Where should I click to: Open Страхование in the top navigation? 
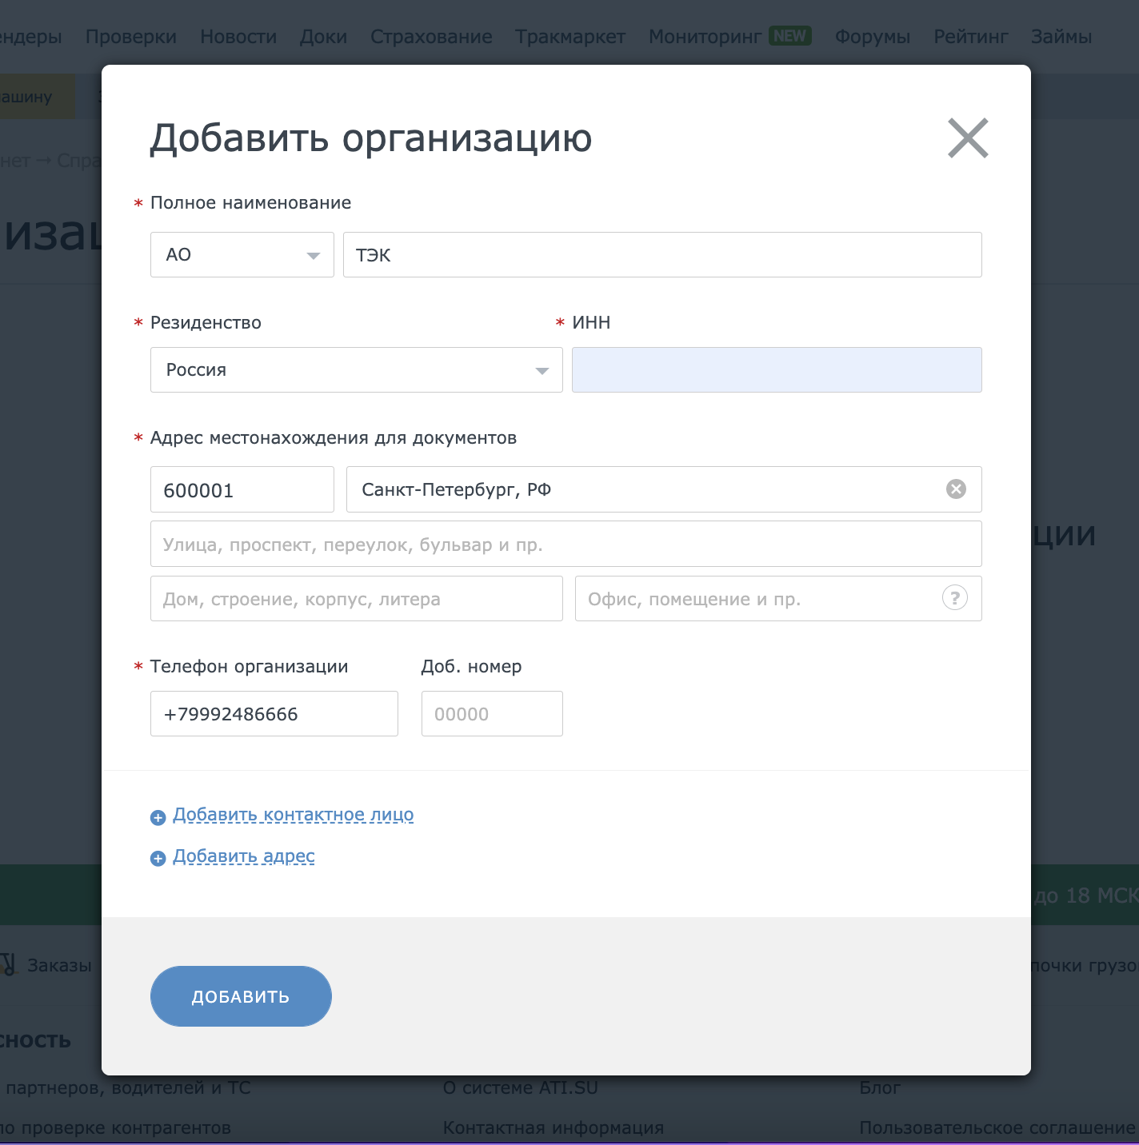[431, 37]
